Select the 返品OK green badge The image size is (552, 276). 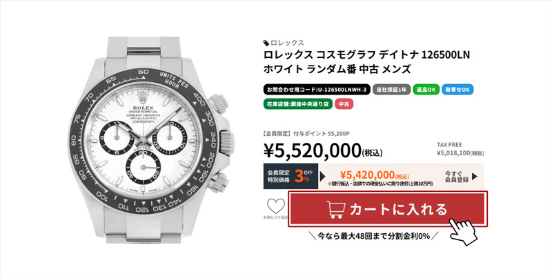[x=426, y=90]
